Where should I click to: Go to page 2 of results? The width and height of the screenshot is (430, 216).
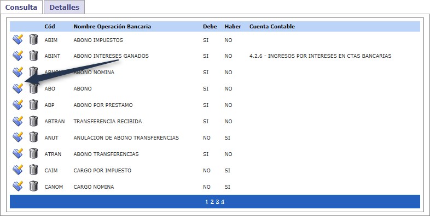(212, 202)
